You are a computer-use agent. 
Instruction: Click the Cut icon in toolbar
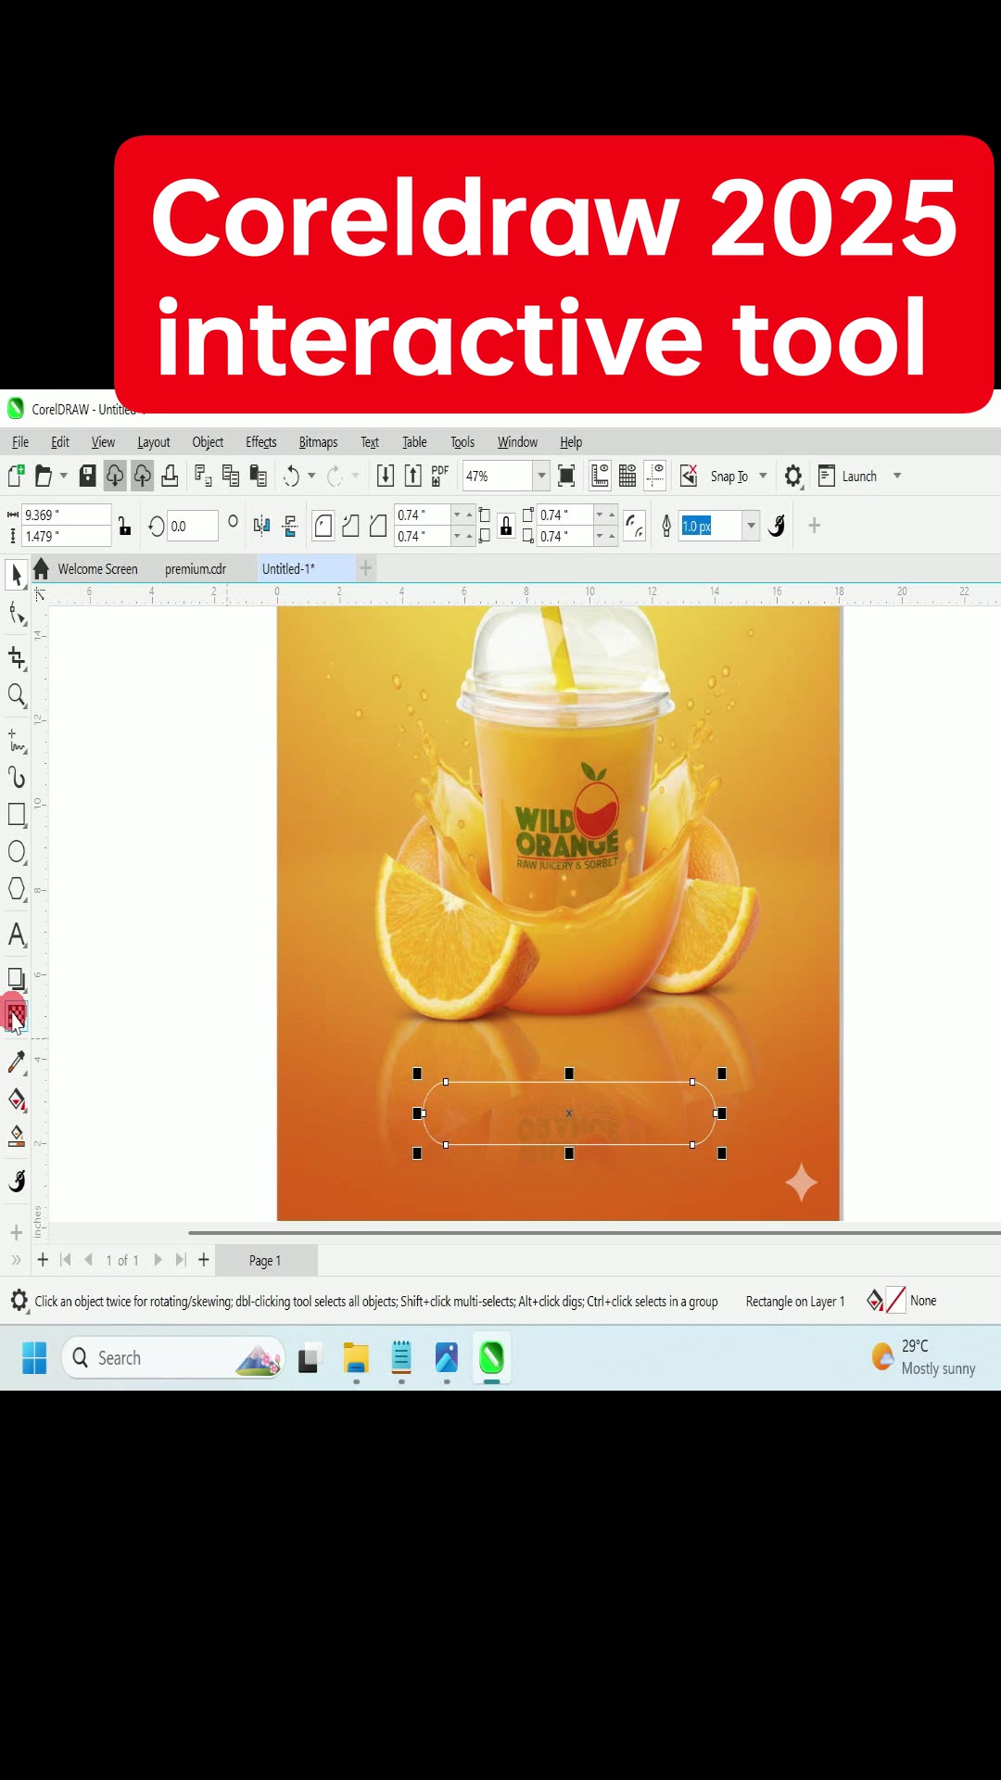(x=203, y=477)
